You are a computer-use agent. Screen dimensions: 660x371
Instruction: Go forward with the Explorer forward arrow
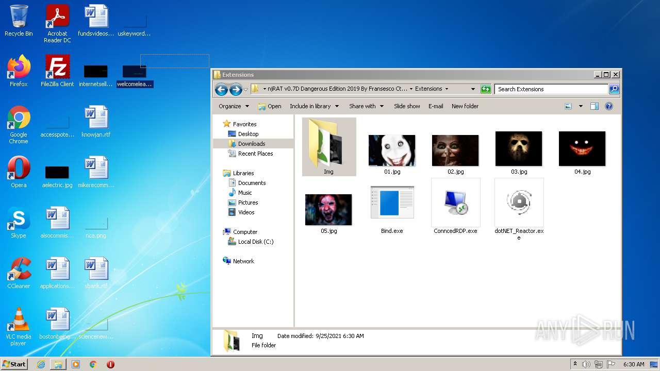point(236,90)
